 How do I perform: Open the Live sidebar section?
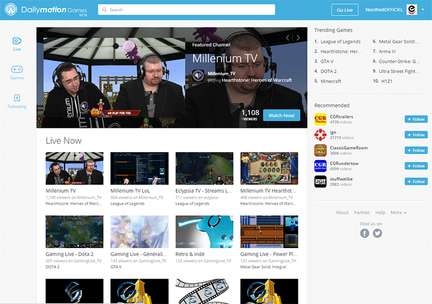pyautogui.click(x=17, y=44)
